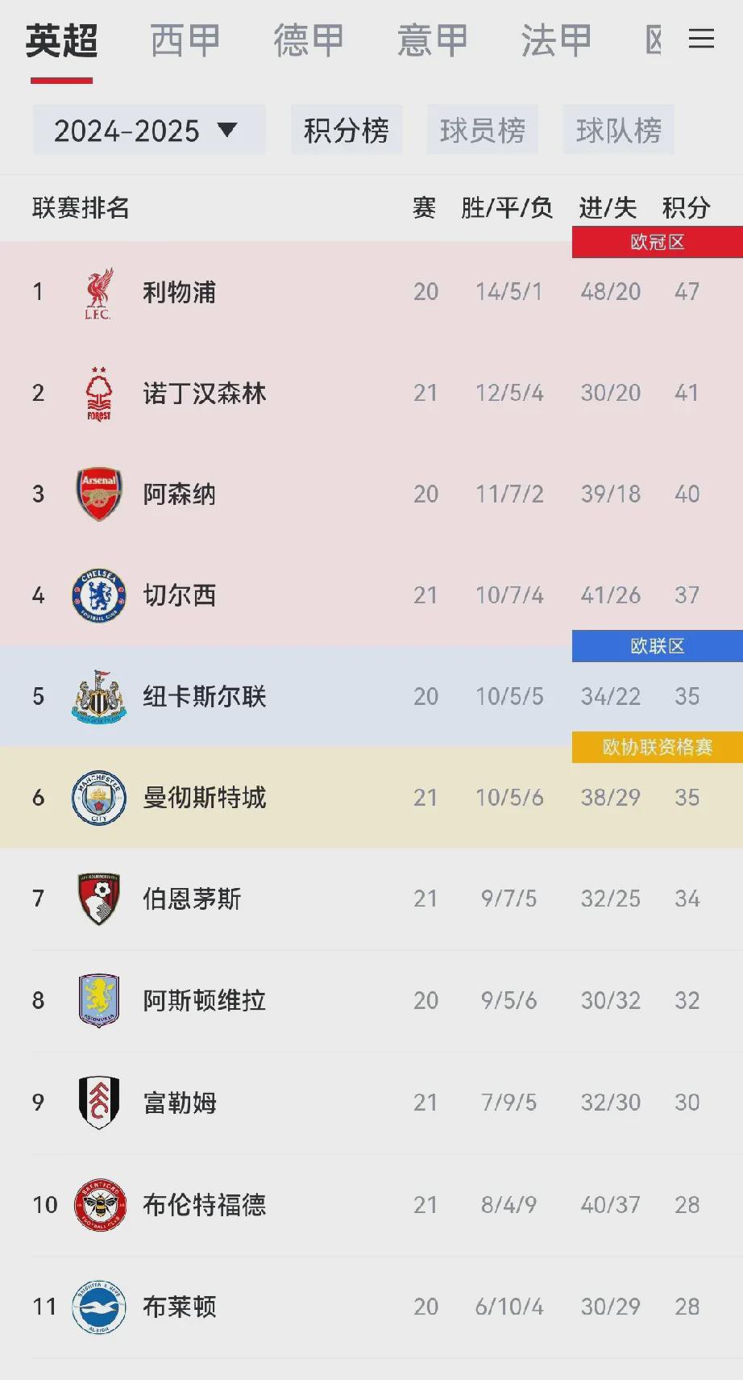The width and height of the screenshot is (743, 1380).
Task: Tap the Newcastle United crest
Action: 98,696
